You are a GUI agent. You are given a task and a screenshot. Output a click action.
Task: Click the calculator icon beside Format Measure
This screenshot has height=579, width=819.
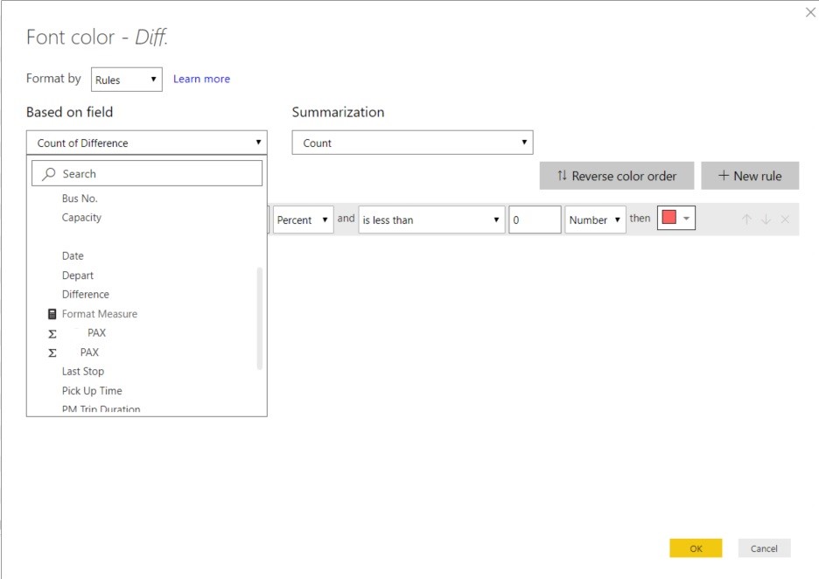(52, 314)
